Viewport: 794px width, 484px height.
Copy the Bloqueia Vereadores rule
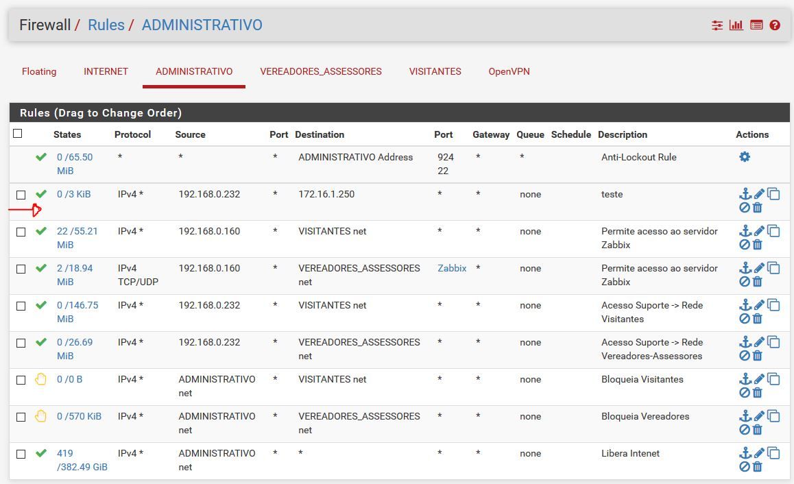(x=773, y=415)
